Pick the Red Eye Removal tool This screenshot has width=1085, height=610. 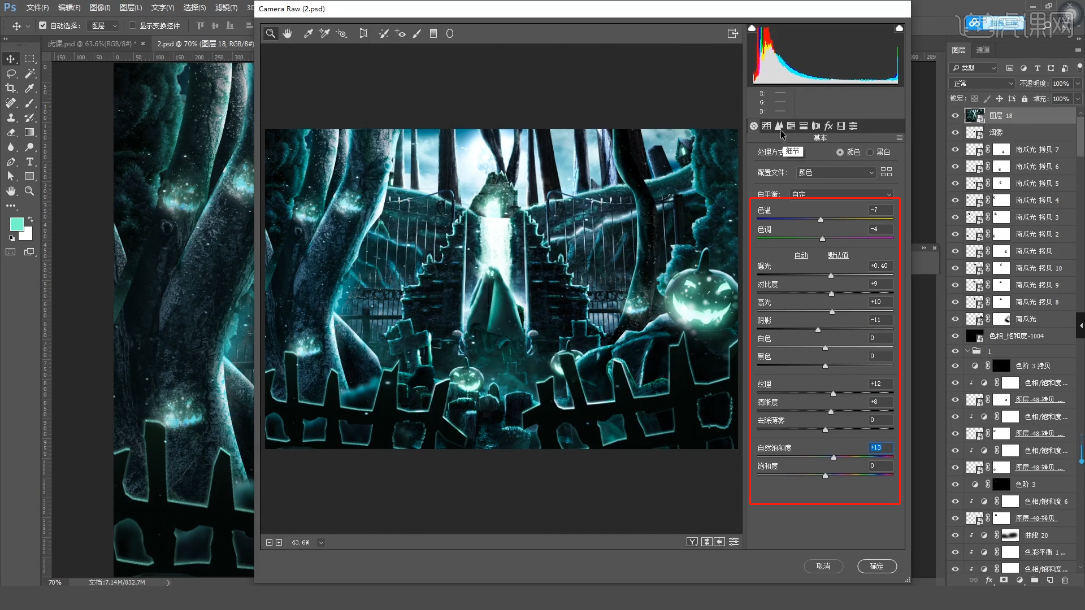[x=400, y=34]
